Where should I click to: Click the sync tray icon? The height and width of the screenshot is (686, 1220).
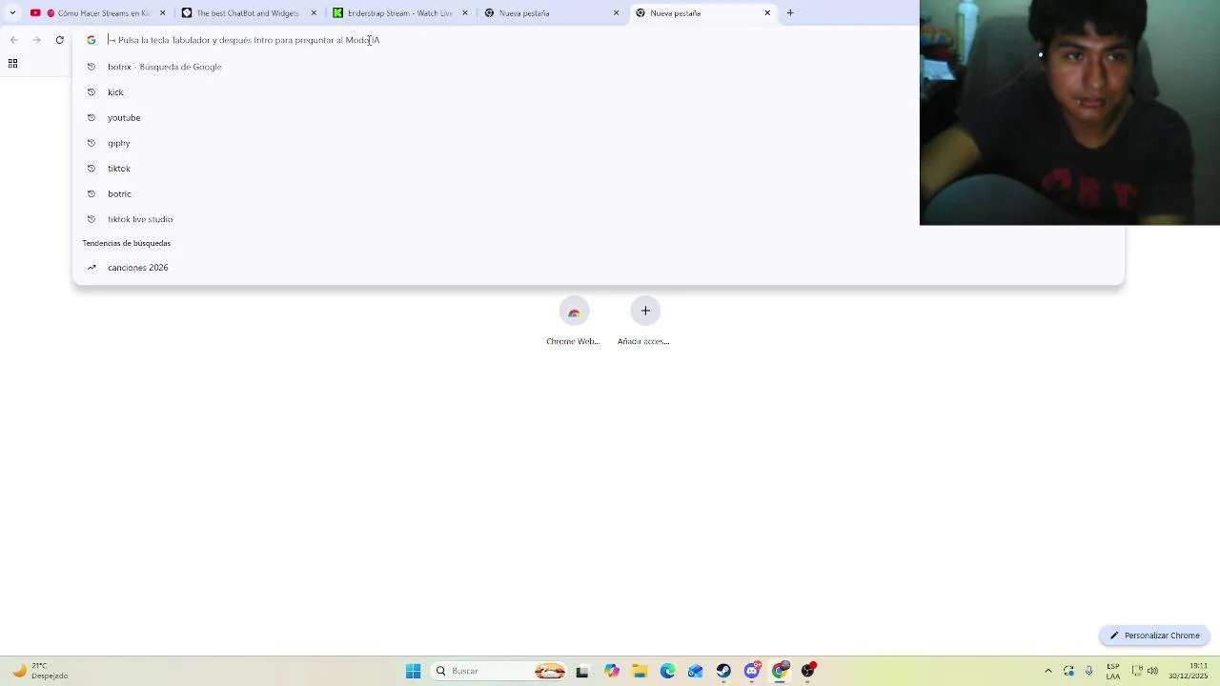pyautogui.click(x=1068, y=671)
